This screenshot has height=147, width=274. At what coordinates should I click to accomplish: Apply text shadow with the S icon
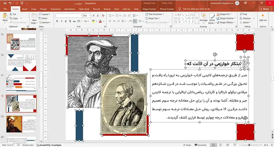pos(70,21)
